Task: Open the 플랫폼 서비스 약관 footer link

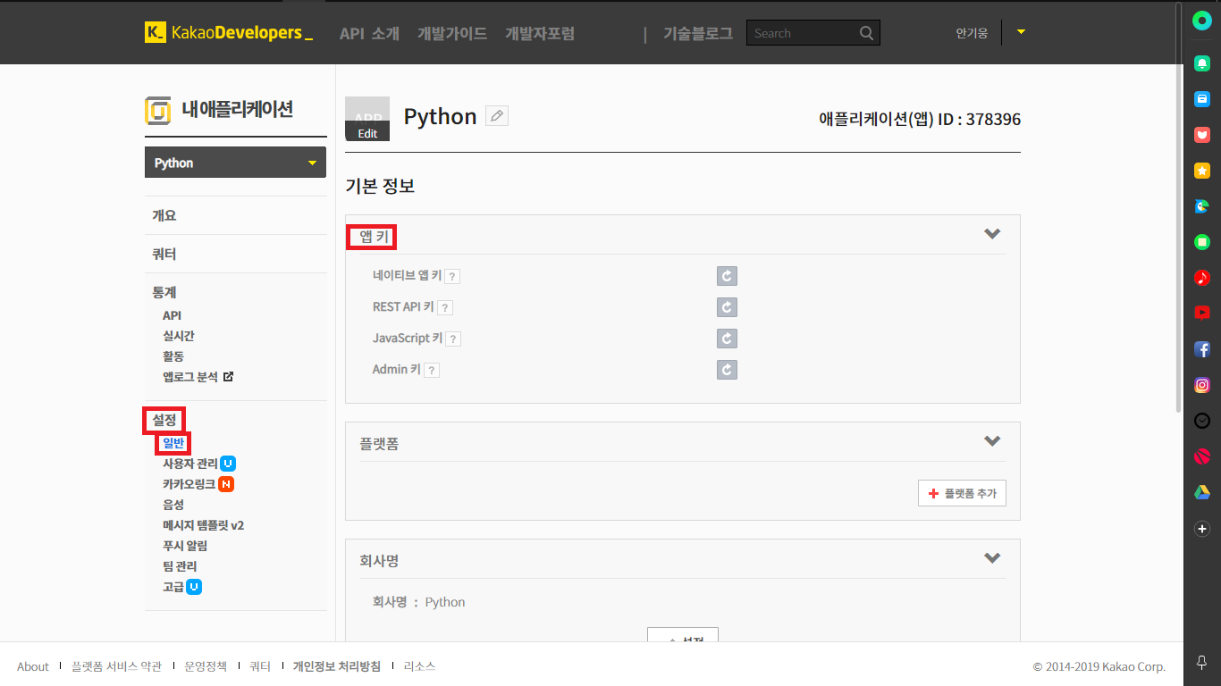Action: pos(117,666)
